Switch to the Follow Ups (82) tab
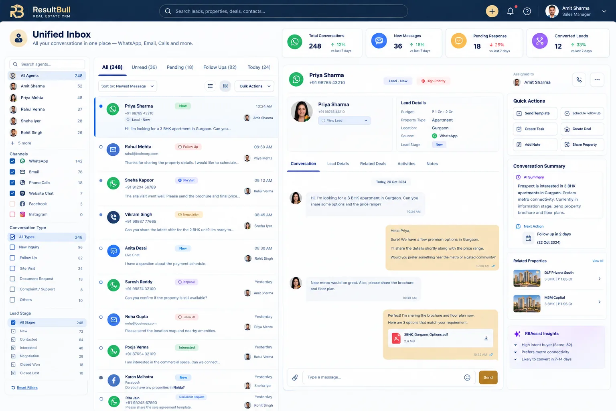Viewport: 616px width, 411px height. coord(220,67)
